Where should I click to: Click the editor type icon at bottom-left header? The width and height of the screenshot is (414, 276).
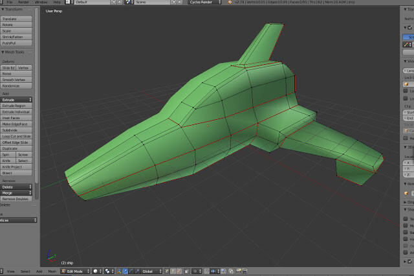coord(1,271)
